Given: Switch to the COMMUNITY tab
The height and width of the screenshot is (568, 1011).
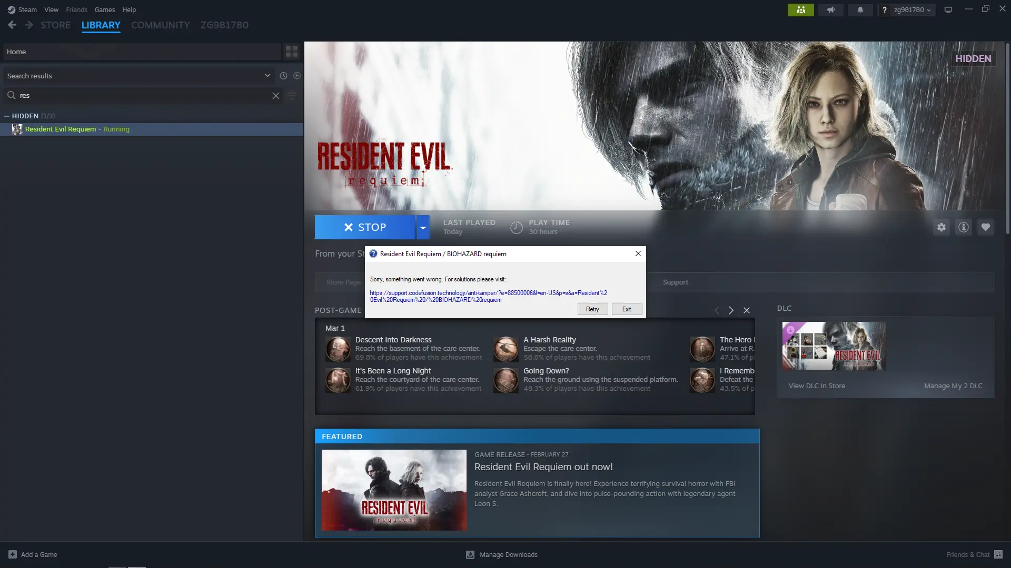Looking at the screenshot, I should click(x=160, y=25).
